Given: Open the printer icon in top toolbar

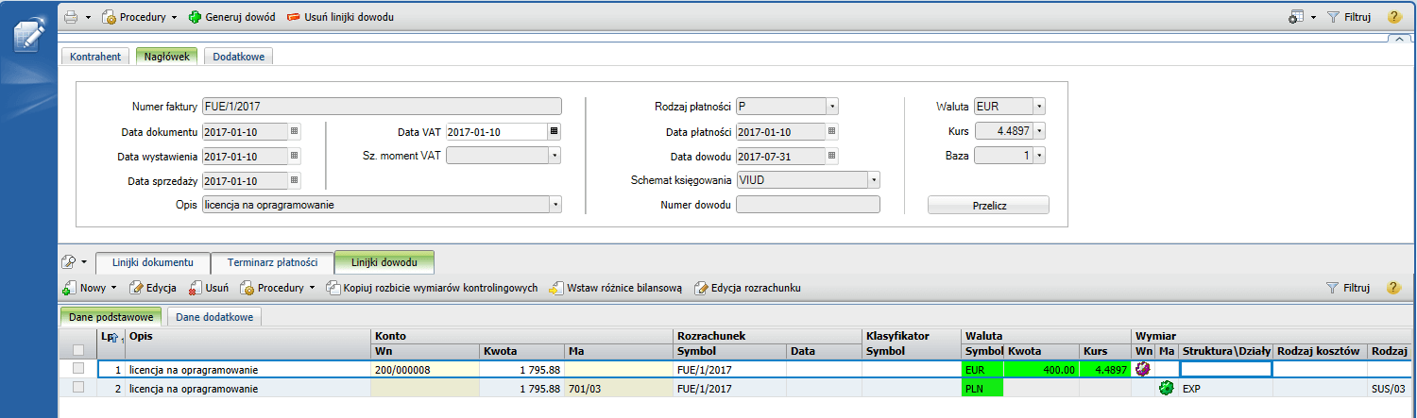Looking at the screenshot, I should point(71,17).
